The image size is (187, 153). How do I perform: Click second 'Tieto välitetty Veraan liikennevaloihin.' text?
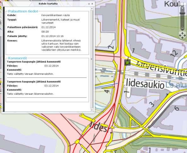[30, 94]
